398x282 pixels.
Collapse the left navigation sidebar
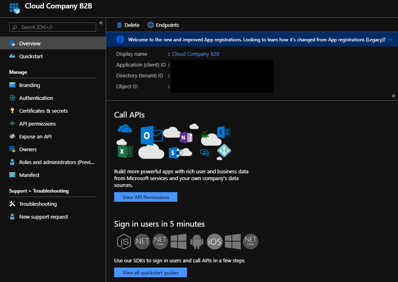101,22
